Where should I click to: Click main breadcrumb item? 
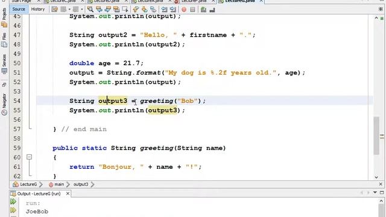pyautogui.click(x=59, y=184)
